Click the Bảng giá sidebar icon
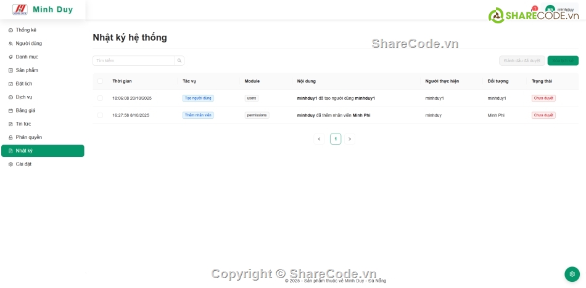586x288 pixels. pos(10,111)
